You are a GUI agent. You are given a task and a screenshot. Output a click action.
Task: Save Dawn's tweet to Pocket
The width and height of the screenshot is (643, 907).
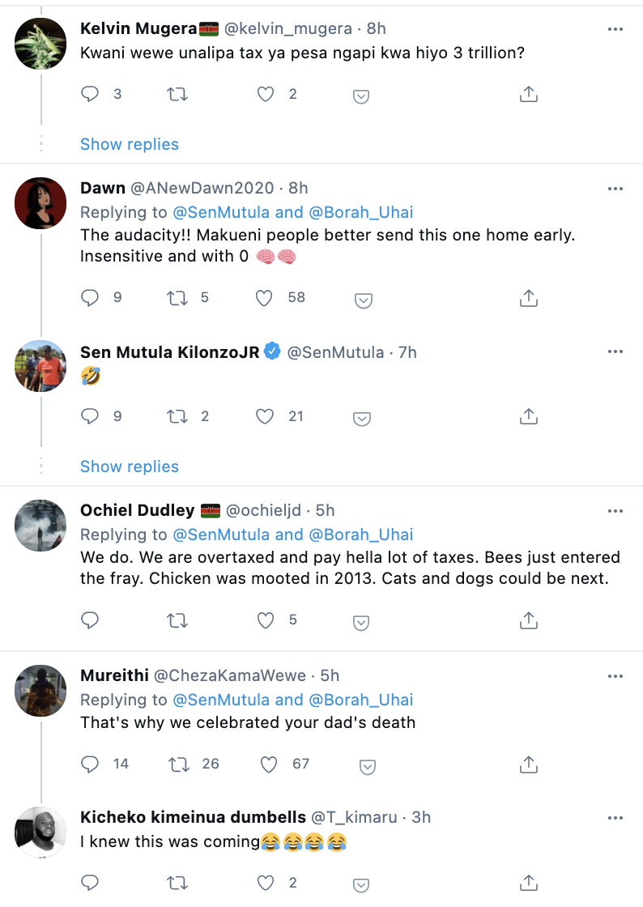pos(363,300)
